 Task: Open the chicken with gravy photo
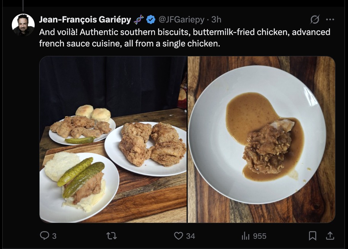point(261,139)
